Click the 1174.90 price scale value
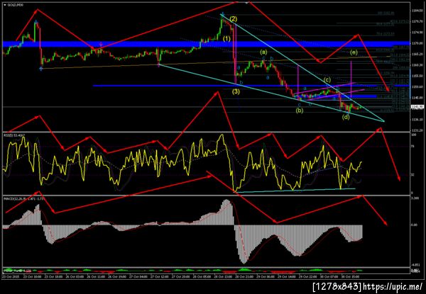The width and height of the screenshot is (426, 294). (416, 33)
